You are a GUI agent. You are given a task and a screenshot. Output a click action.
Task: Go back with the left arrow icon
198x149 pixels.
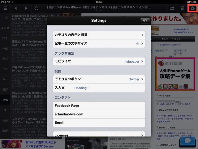coord(15,8)
